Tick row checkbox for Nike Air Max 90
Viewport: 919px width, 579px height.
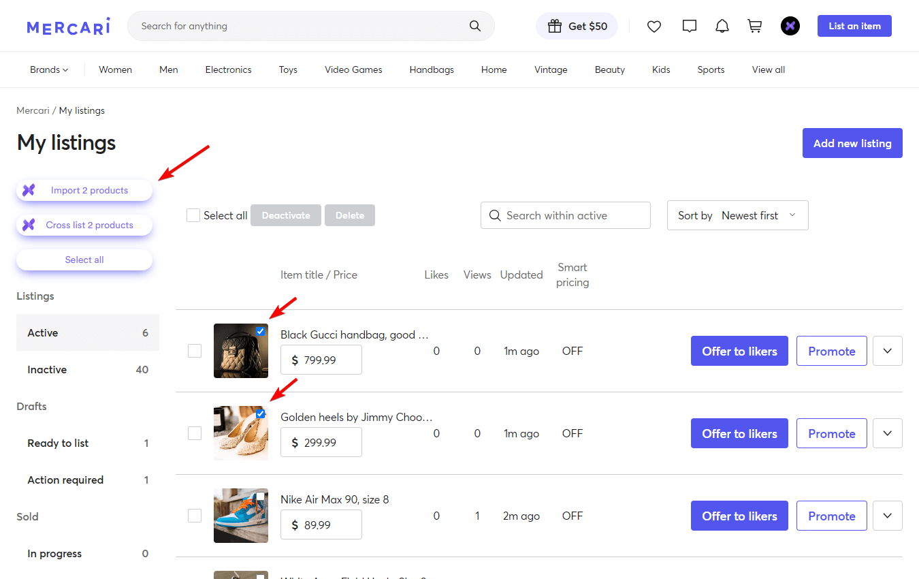coord(195,516)
